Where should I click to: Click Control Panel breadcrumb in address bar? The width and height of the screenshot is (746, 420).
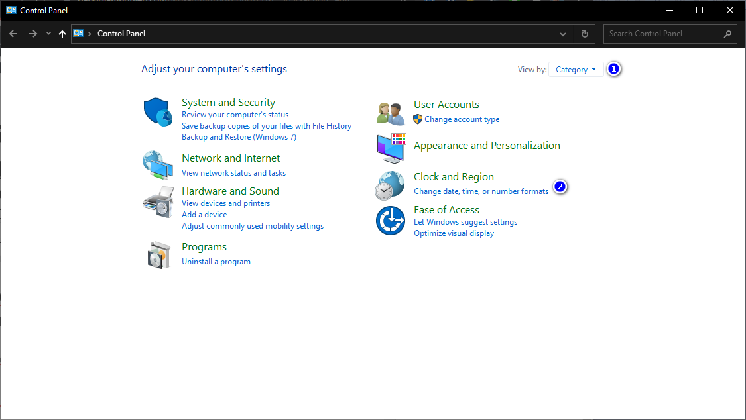click(x=121, y=34)
